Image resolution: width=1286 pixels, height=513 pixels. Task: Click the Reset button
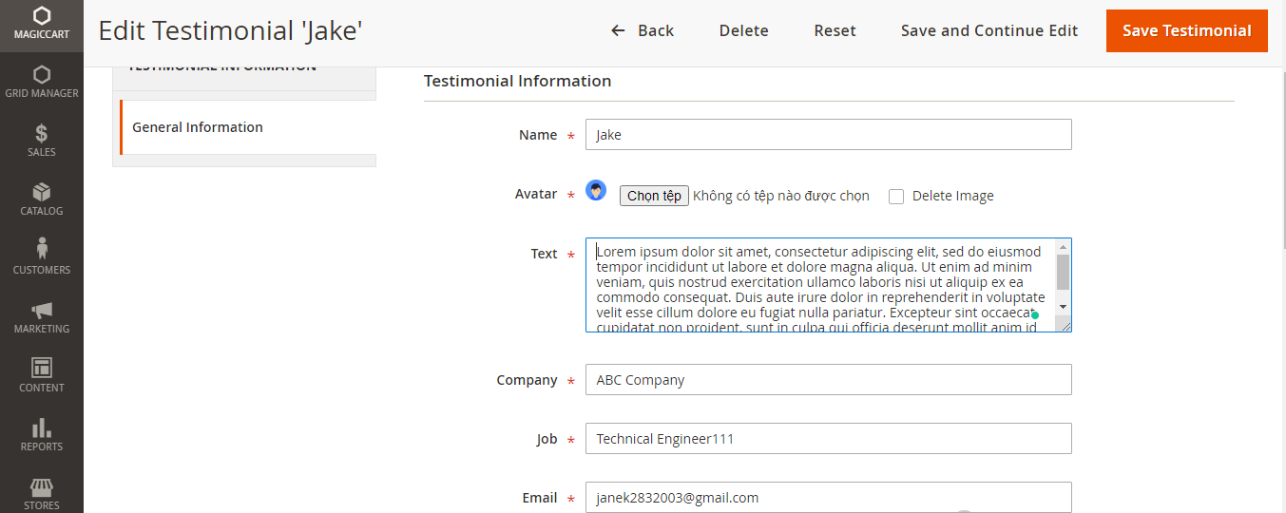coord(835,31)
